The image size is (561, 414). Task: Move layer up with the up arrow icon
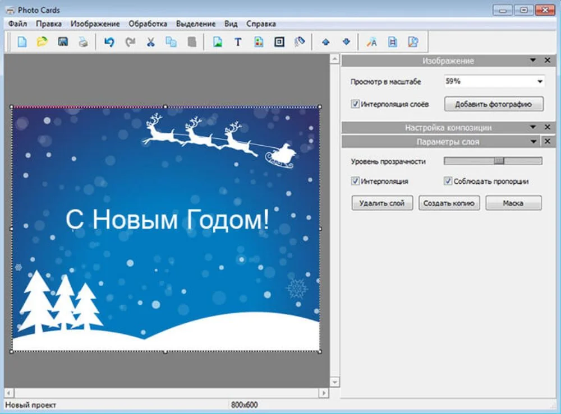325,42
